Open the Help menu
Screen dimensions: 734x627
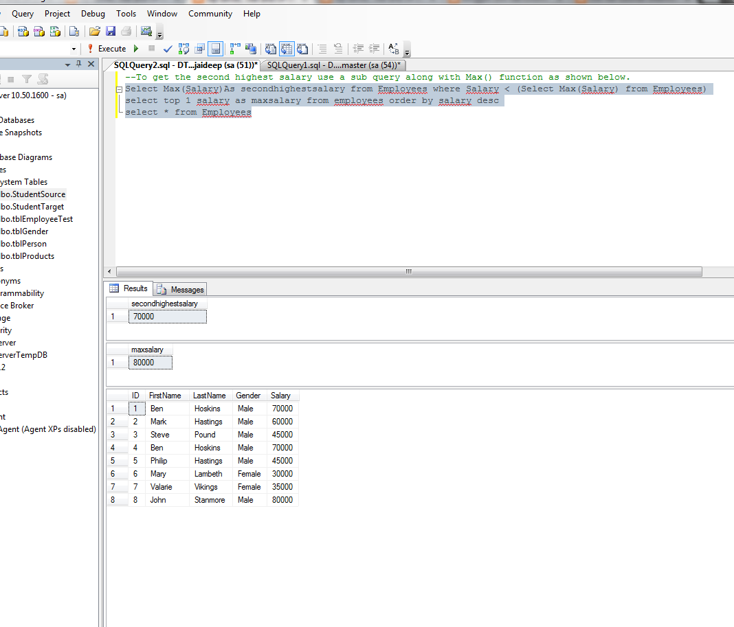point(252,14)
